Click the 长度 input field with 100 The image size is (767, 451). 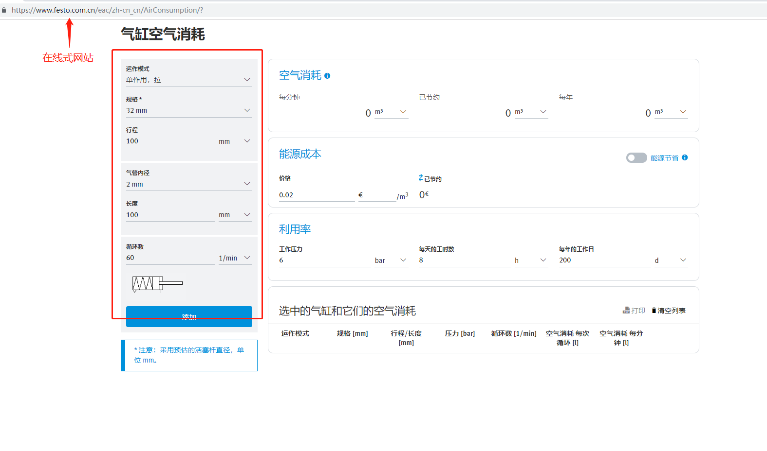(x=170, y=215)
